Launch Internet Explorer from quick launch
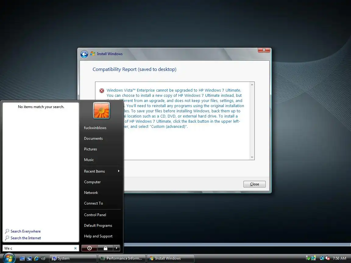Viewport: 351px width, 263px height. pyautogui.click(x=36, y=258)
